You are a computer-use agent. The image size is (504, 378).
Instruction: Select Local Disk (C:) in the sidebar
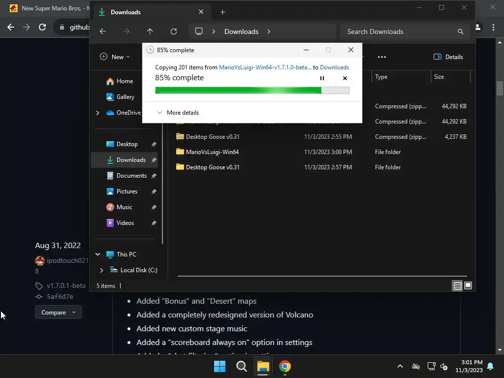133,270
